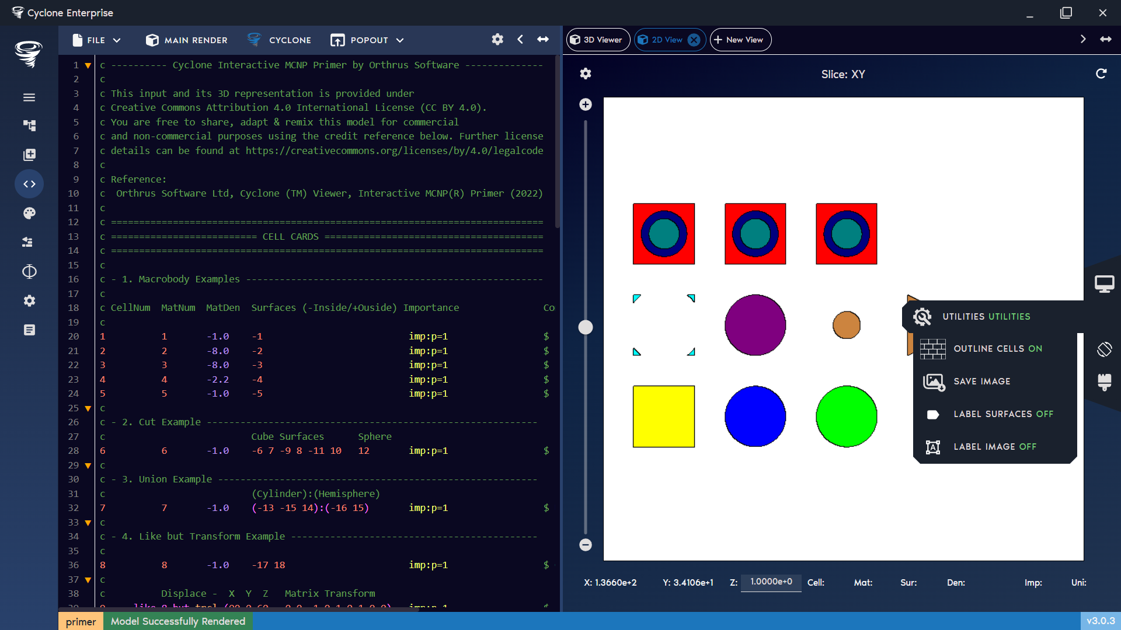Select the palette icon in the left sidebar

(29, 213)
